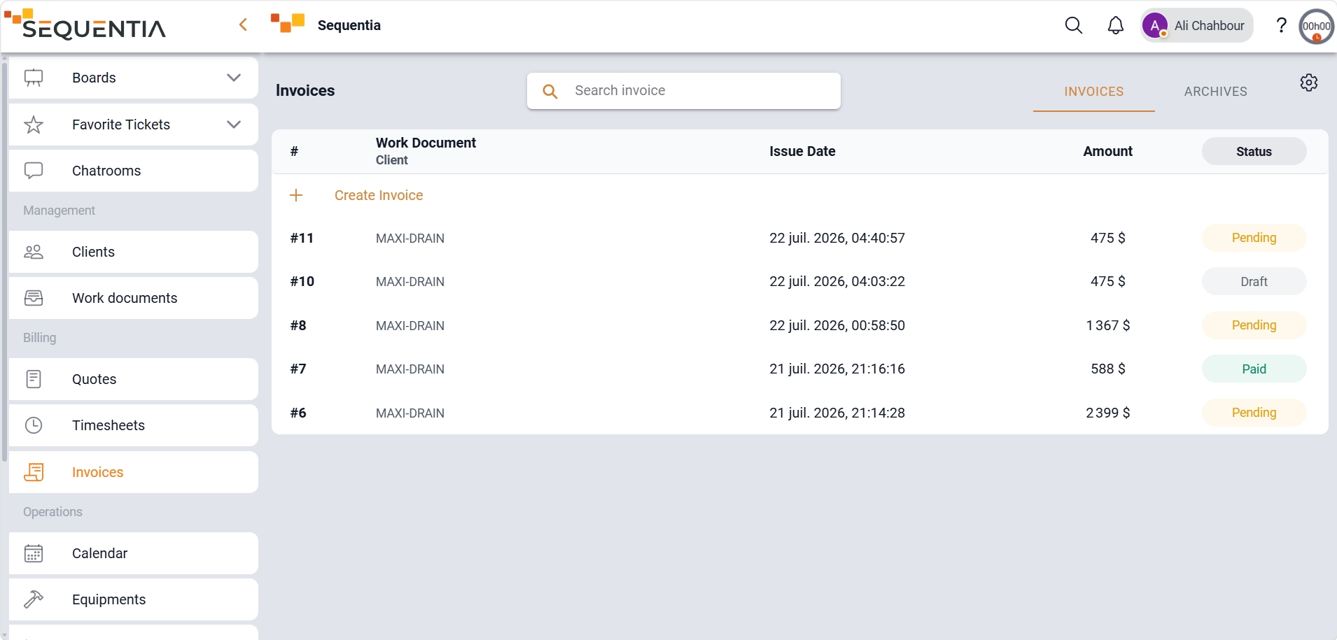Click Pending status of invoice #8
Viewport: 1337px width, 640px height.
(x=1254, y=325)
